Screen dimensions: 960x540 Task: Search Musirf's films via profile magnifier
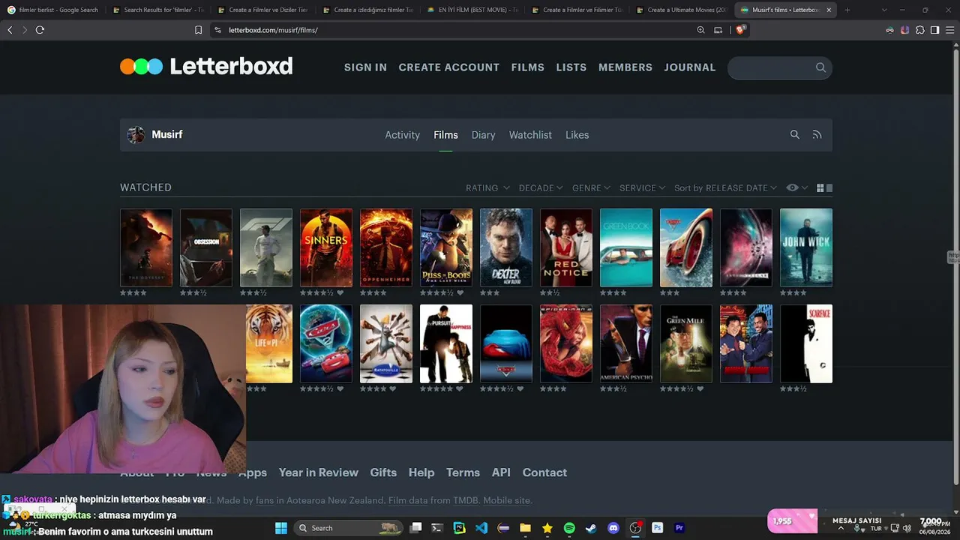[x=795, y=135]
